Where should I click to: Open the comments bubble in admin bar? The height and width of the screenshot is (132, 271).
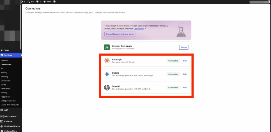[x=37, y=2]
